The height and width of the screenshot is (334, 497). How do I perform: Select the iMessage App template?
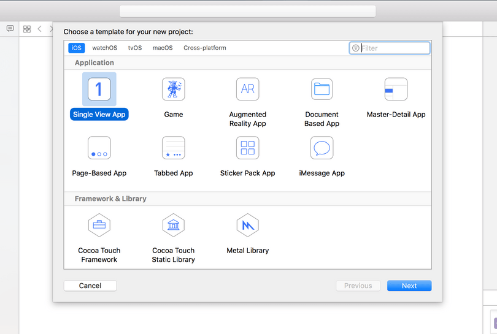322,148
